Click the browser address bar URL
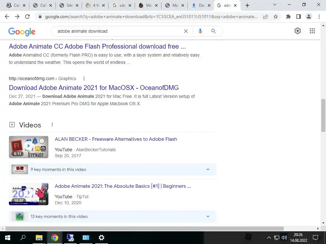The width and height of the screenshot is (326, 244). coord(151,17)
